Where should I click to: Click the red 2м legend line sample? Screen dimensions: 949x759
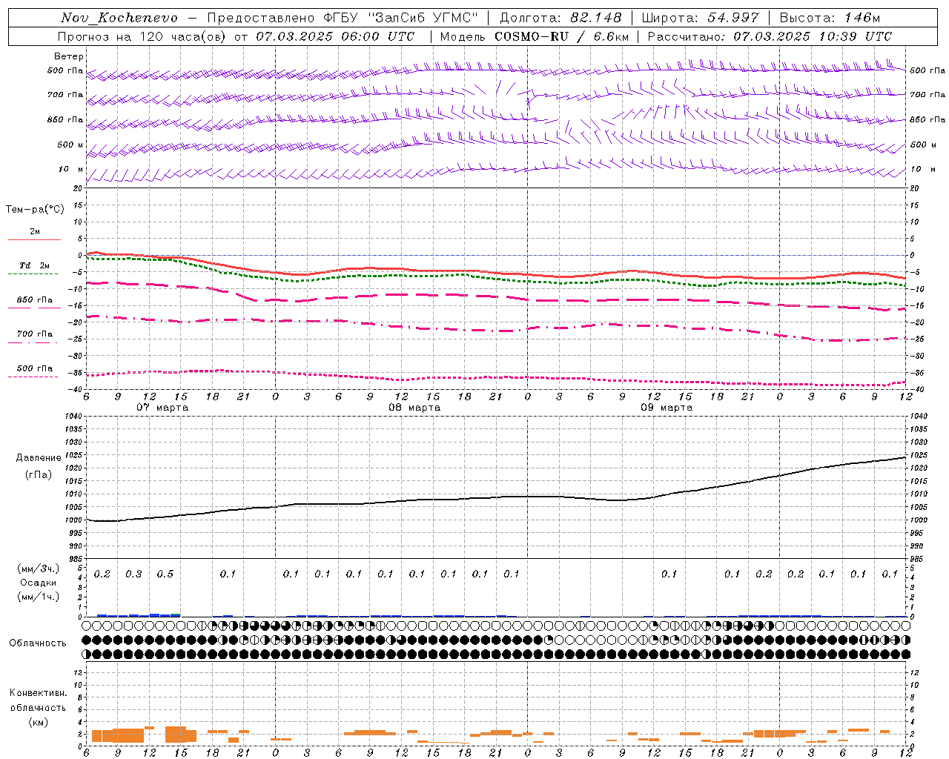[x=34, y=240]
